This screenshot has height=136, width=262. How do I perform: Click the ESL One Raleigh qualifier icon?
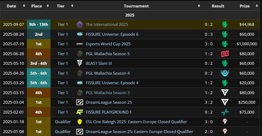click(x=80, y=122)
